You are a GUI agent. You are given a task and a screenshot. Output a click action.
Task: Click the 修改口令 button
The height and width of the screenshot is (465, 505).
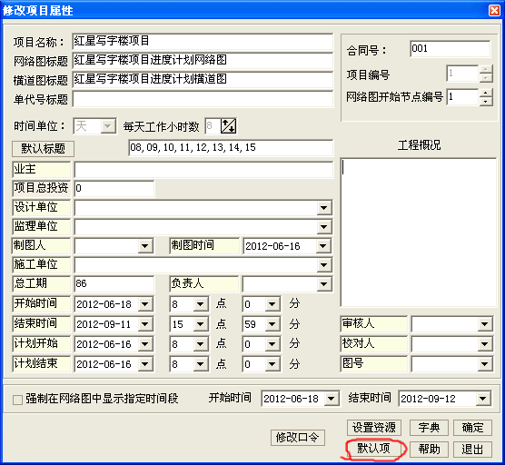[x=298, y=438]
